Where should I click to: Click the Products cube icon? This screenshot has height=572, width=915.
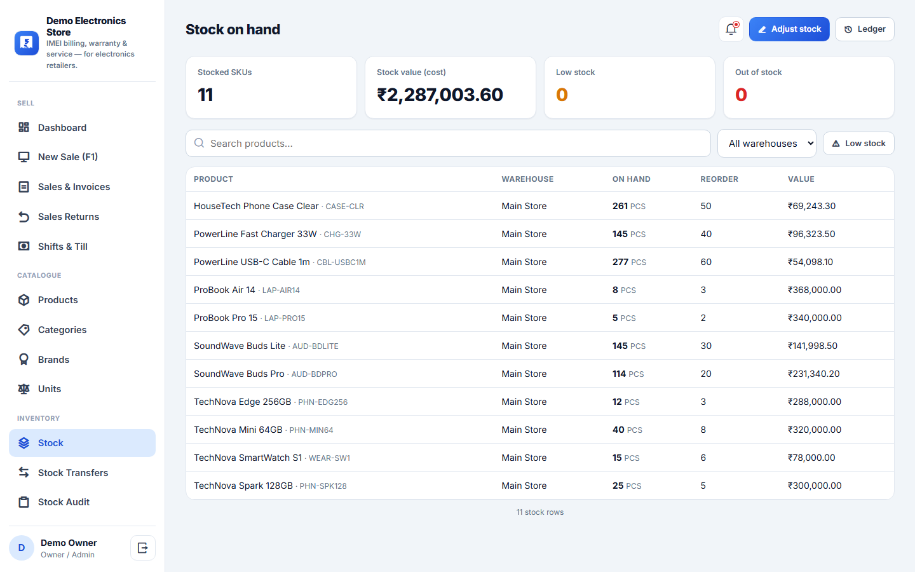(x=24, y=300)
